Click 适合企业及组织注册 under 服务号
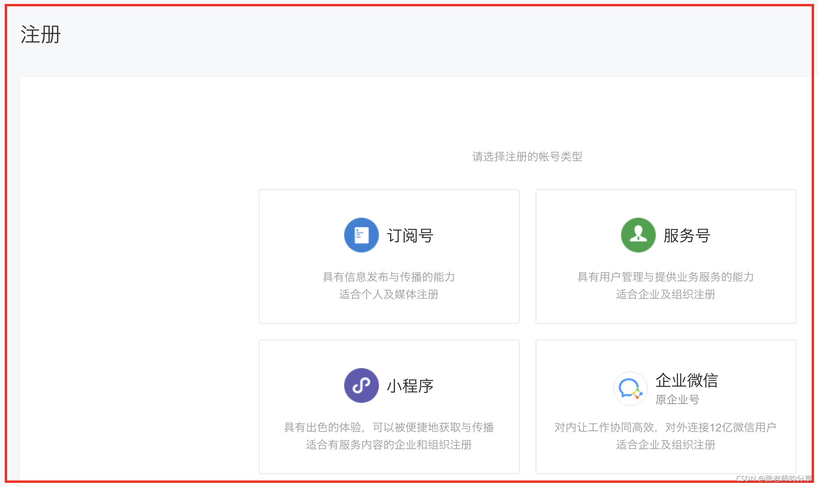The width and height of the screenshot is (818, 486). click(666, 294)
